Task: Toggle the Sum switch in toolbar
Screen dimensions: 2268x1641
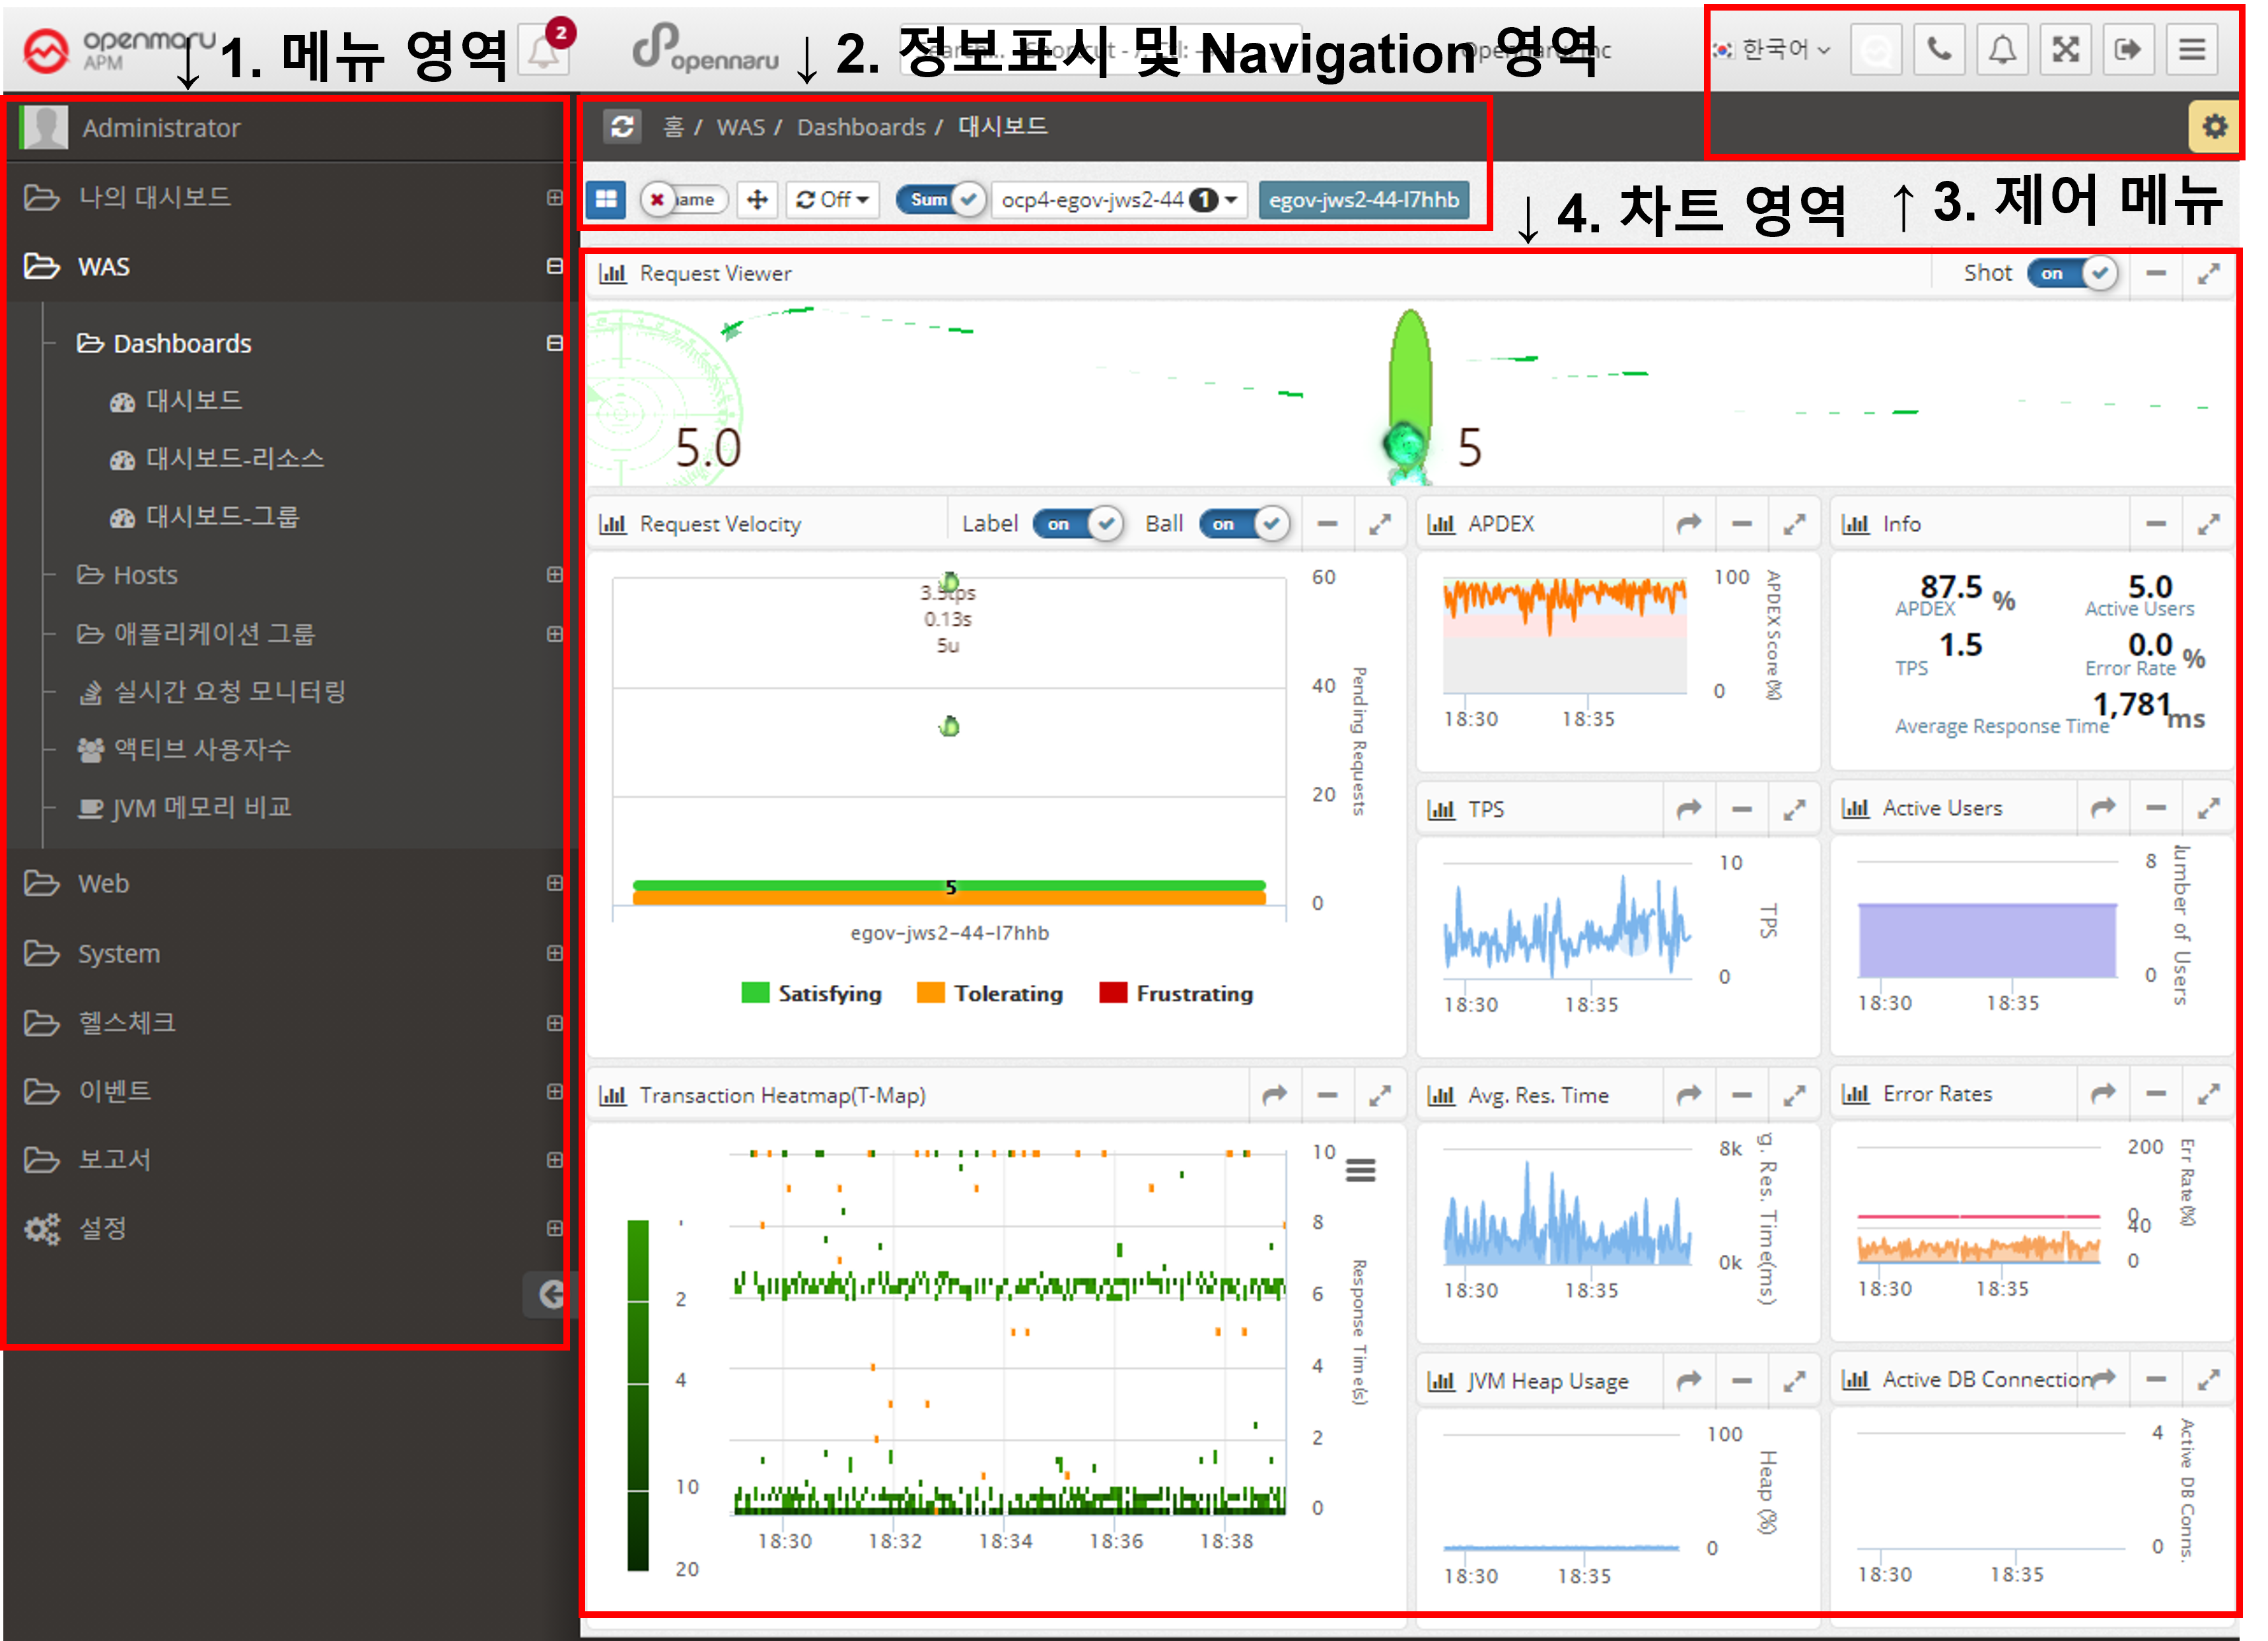Action: 941,199
